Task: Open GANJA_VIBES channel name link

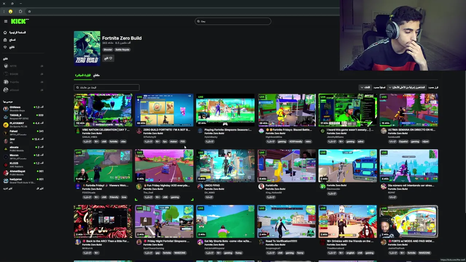Action: pos(90,137)
